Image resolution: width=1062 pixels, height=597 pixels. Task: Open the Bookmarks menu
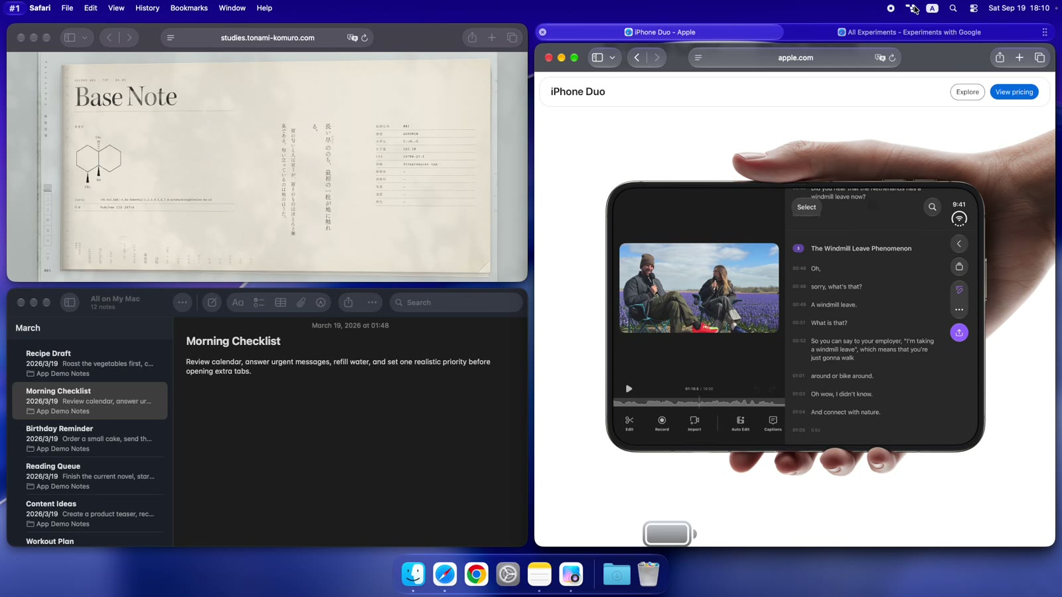coord(189,8)
